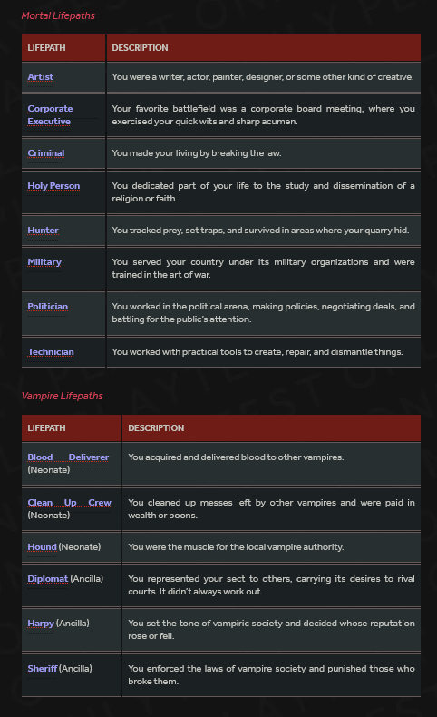Viewport: 437px width, 717px height.
Task: Open the Blood Deliverer link
Action: [68, 457]
